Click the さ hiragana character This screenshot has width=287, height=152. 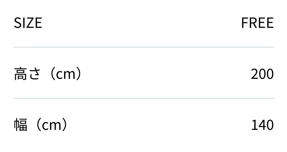point(35,74)
